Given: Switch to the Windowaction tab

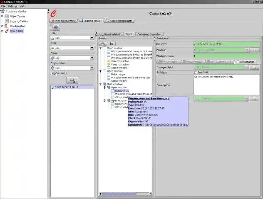Looking at the screenshot, I should point(169,62).
